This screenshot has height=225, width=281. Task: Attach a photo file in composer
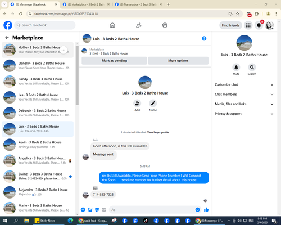[90, 210]
